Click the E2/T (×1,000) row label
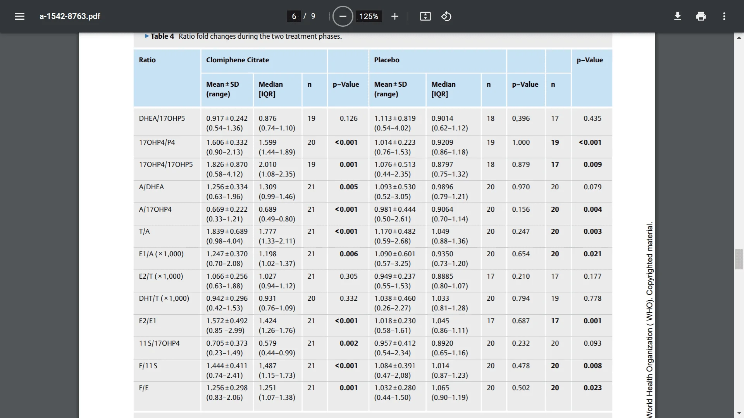The height and width of the screenshot is (418, 744). click(161, 276)
